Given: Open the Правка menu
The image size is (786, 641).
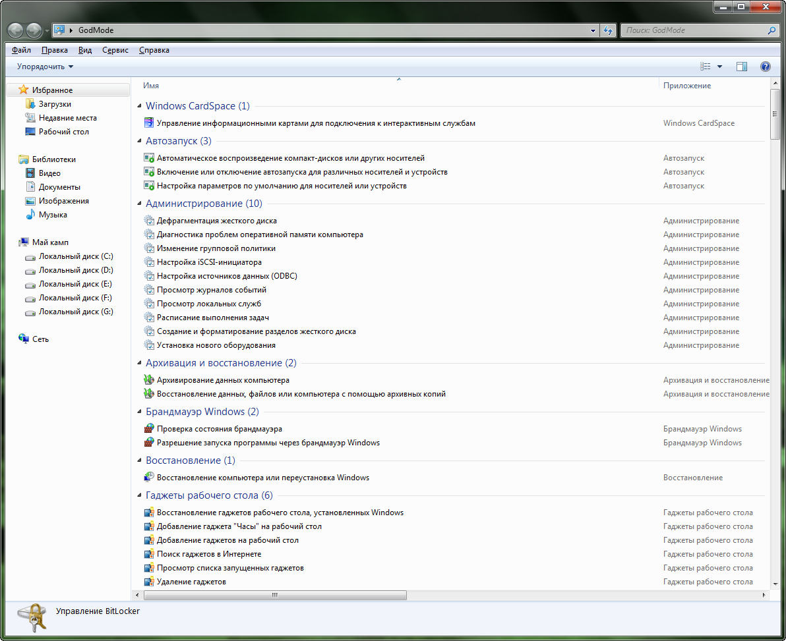Looking at the screenshot, I should click(x=55, y=50).
